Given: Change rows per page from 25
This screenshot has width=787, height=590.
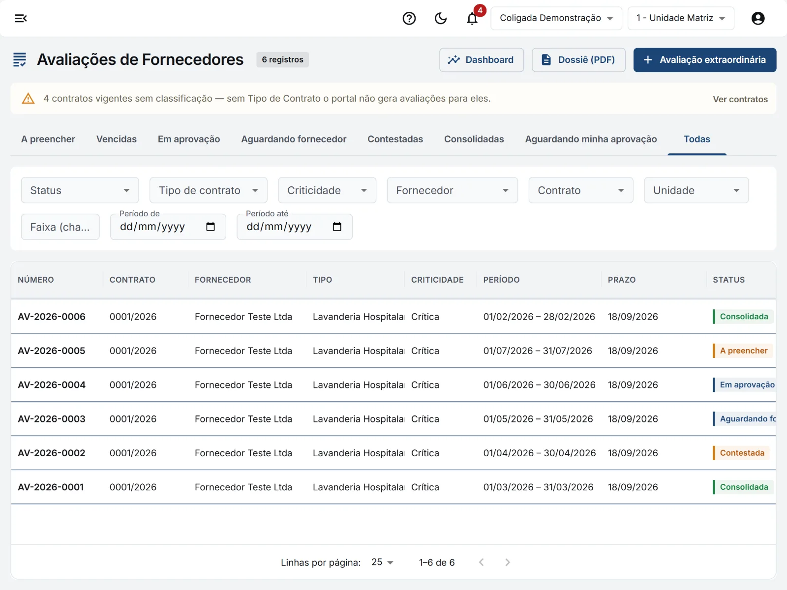Looking at the screenshot, I should [x=383, y=562].
